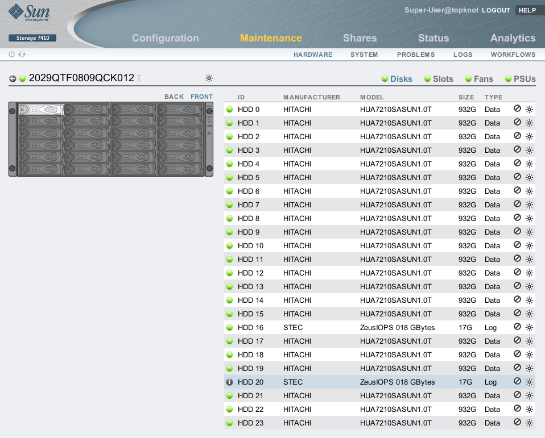This screenshot has width=545, height=438.
Task: Click the power icon below the Sun logo
Action: point(11,55)
